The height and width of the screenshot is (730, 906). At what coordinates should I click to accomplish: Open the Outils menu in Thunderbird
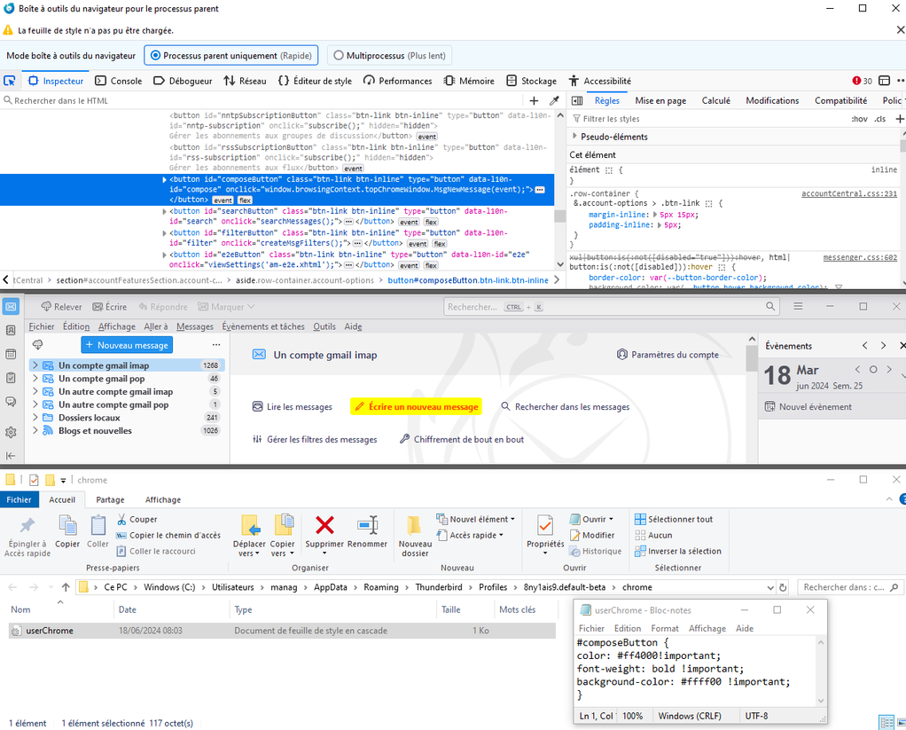tap(324, 326)
